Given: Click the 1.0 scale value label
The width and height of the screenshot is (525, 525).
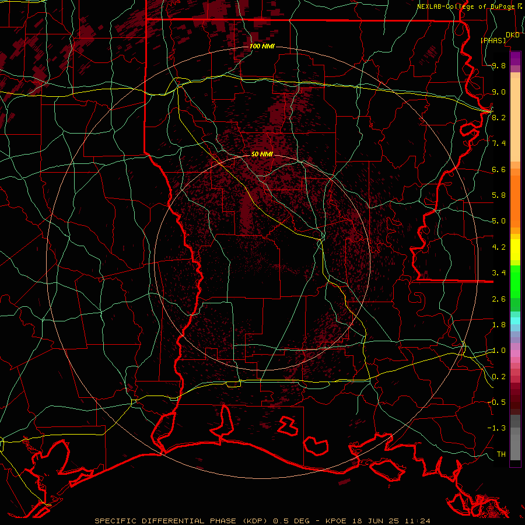Looking at the screenshot, I should point(499,351).
